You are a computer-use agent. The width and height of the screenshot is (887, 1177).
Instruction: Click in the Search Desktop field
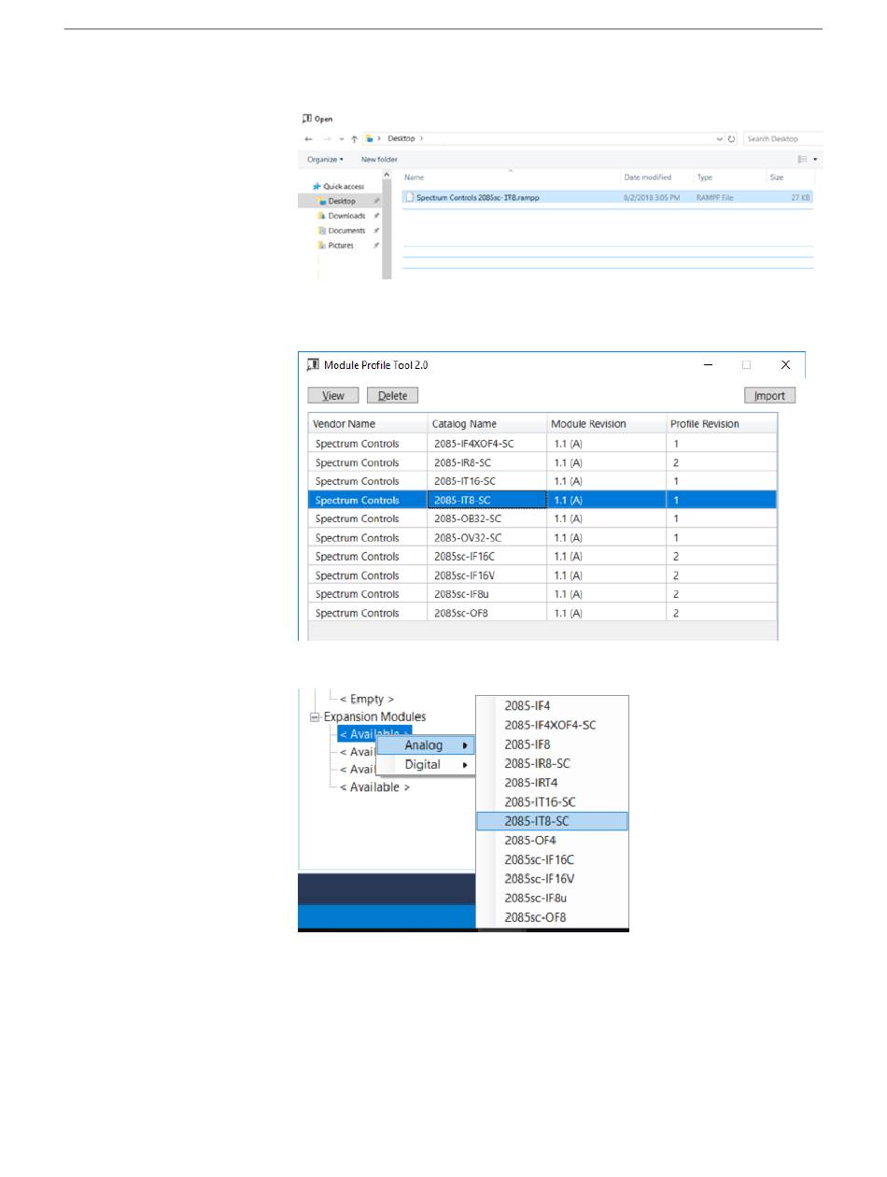click(x=782, y=139)
